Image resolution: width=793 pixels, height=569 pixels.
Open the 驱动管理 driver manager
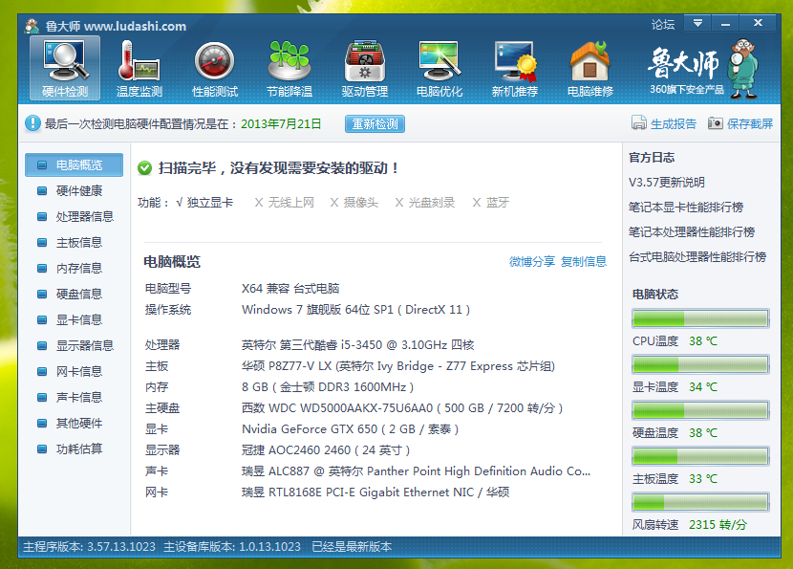click(x=365, y=68)
